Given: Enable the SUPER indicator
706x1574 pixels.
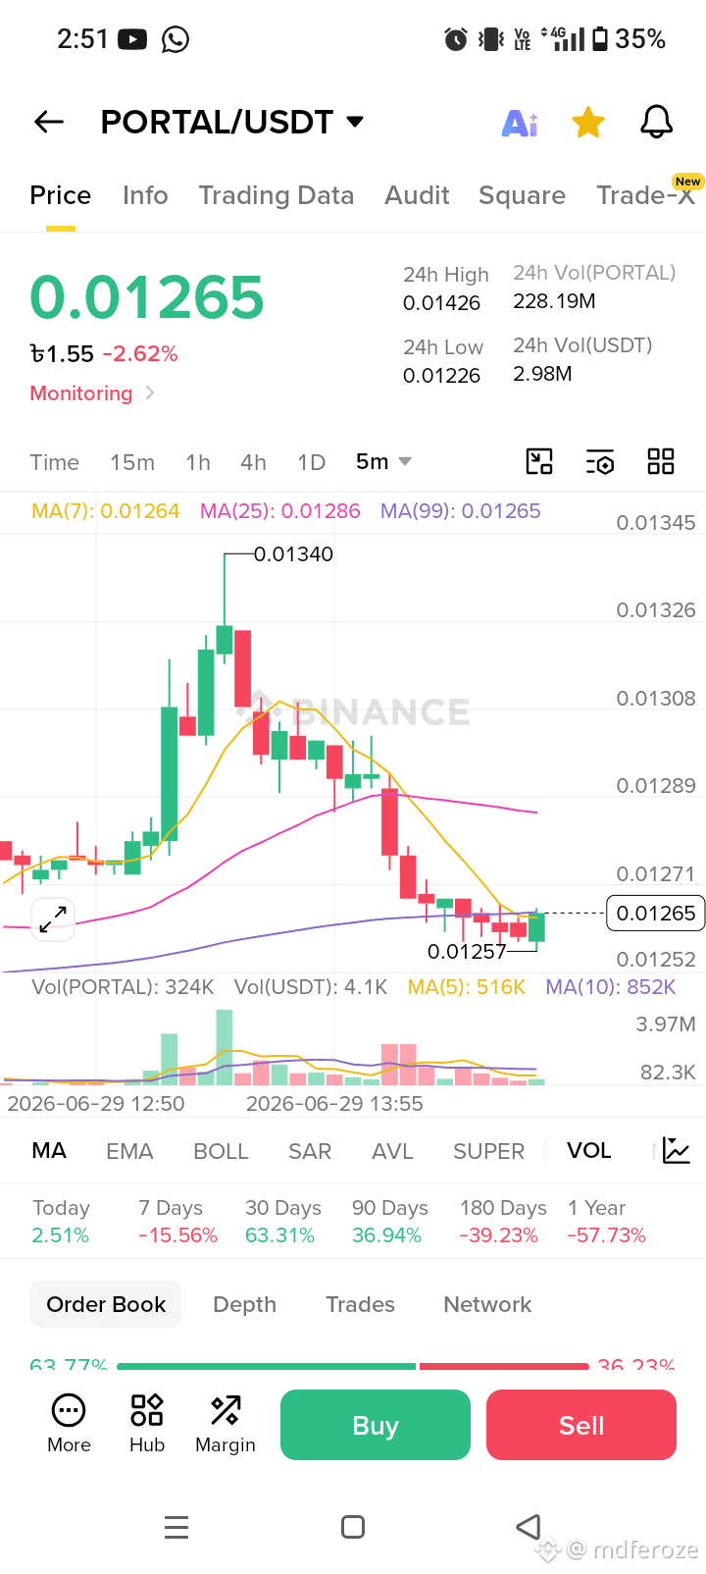Looking at the screenshot, I should pyautogui.click(x=488, y=1151).
